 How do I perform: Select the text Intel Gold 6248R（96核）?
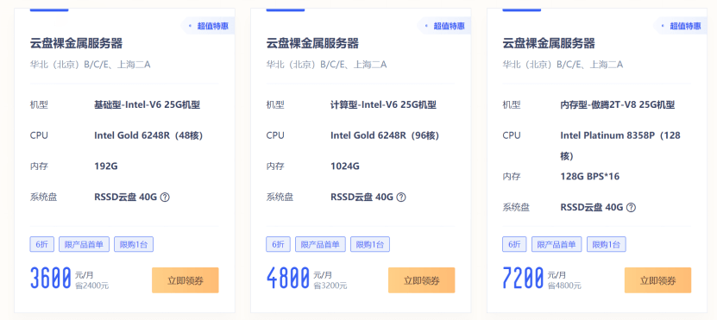(386, 135)
